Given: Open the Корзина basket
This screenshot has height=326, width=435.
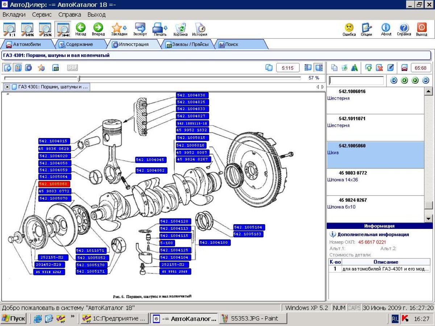Looking at the screenshot, I should coord(180,28).
